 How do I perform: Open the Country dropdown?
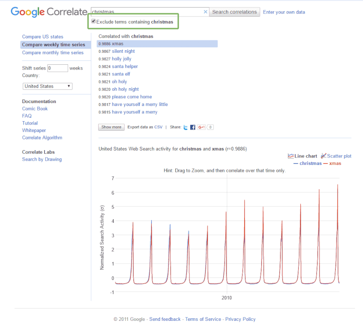[47, 86]
